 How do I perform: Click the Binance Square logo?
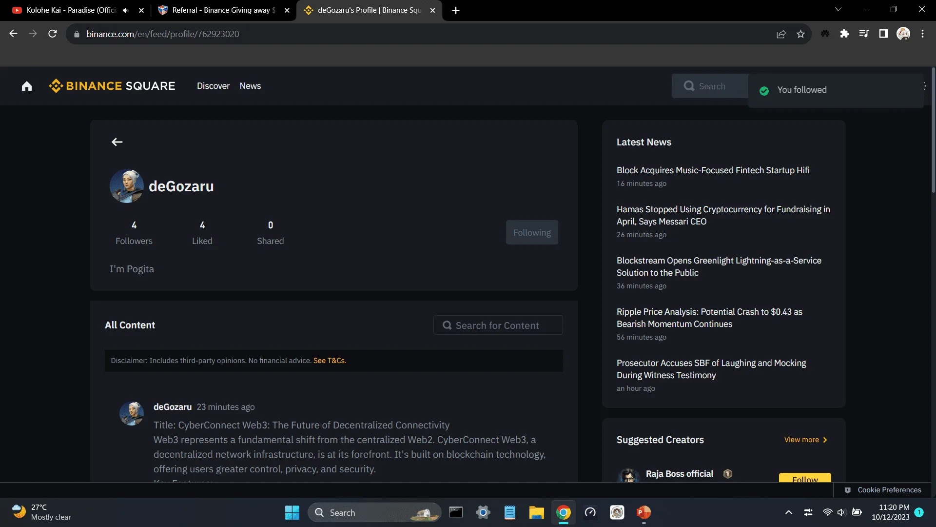(x=112, y=86)
